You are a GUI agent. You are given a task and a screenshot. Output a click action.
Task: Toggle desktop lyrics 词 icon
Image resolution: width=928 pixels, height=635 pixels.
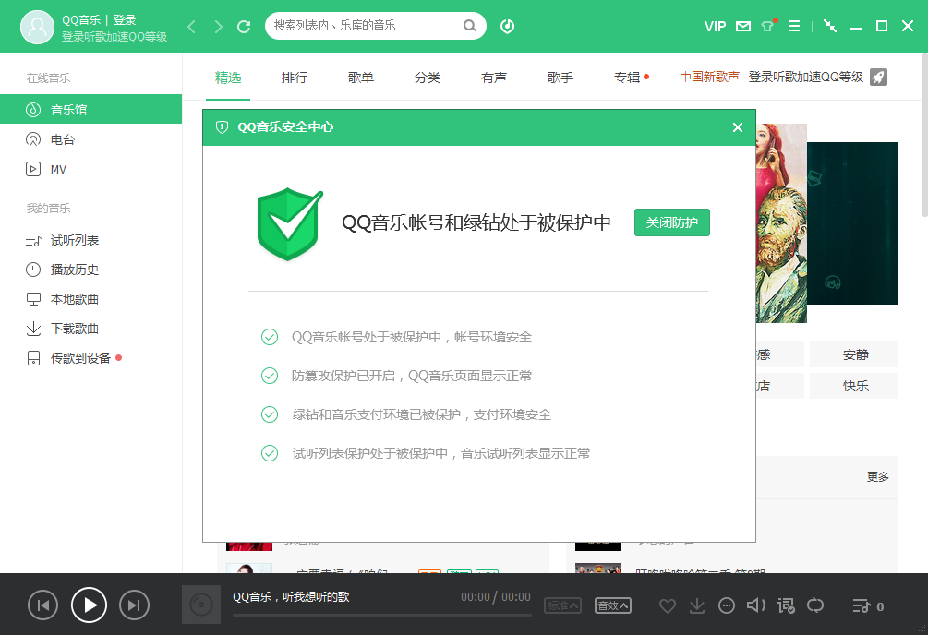click(x=786, y=606)
